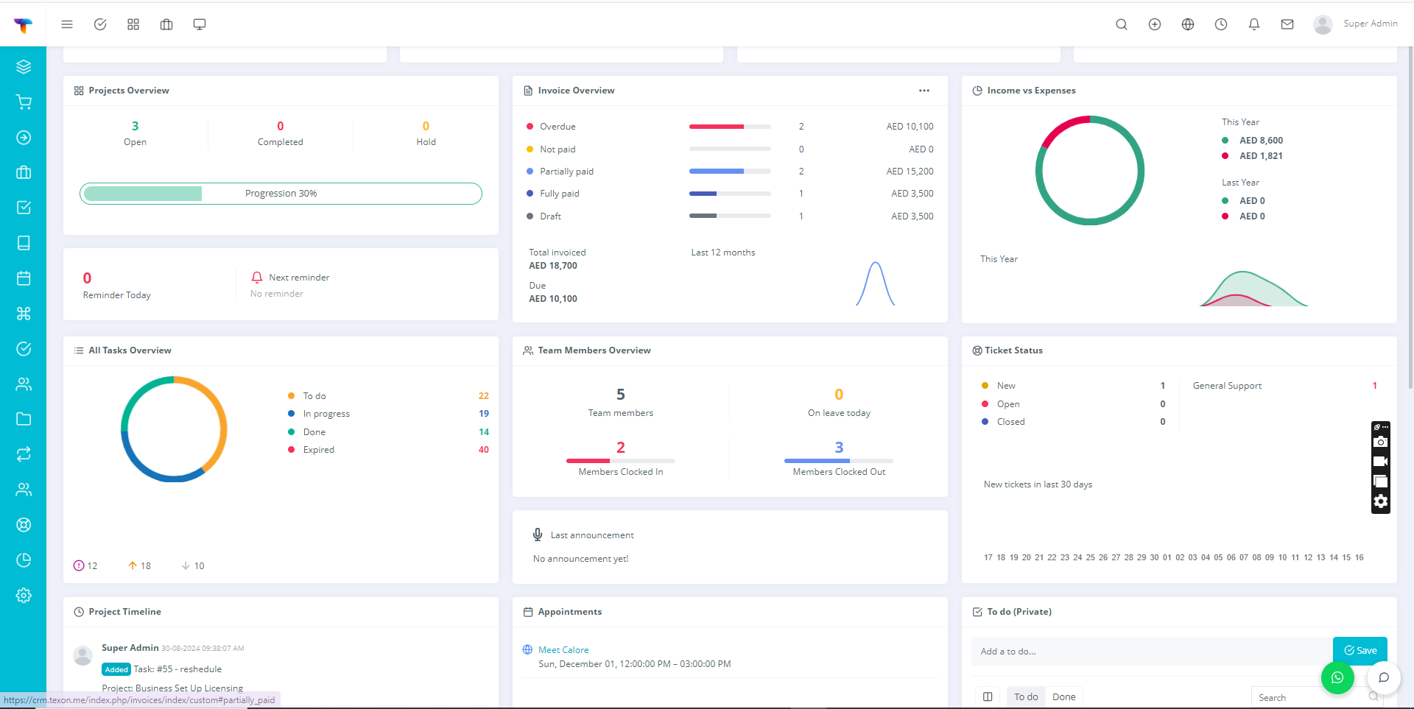Image resolution: width=1414 pixels, height=709 pixels.
Task: Open the checked box tasks sidebar icon
Action: [x=24, y=208]
